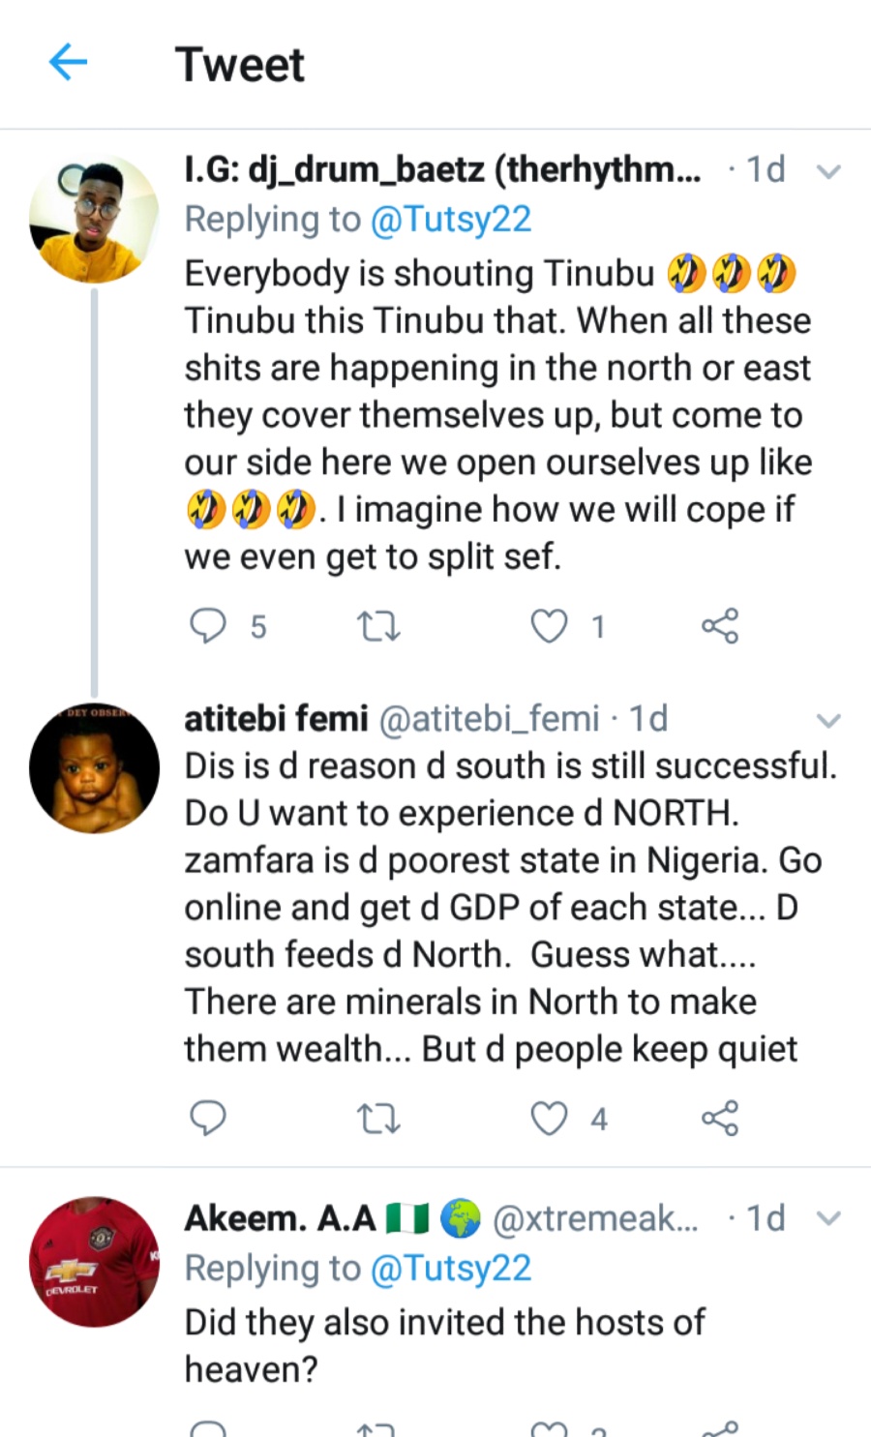Viewport: 871px width, 1437px height.
Task: View Akeem's red jersey avatar
Action: coord(94,1261)
